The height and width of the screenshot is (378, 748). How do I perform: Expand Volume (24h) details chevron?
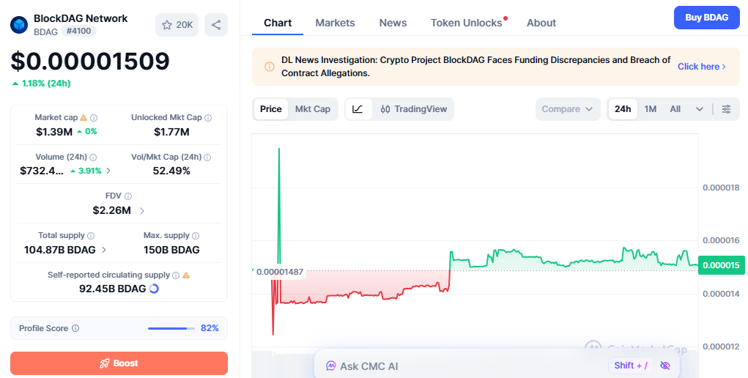click(108, 171)
